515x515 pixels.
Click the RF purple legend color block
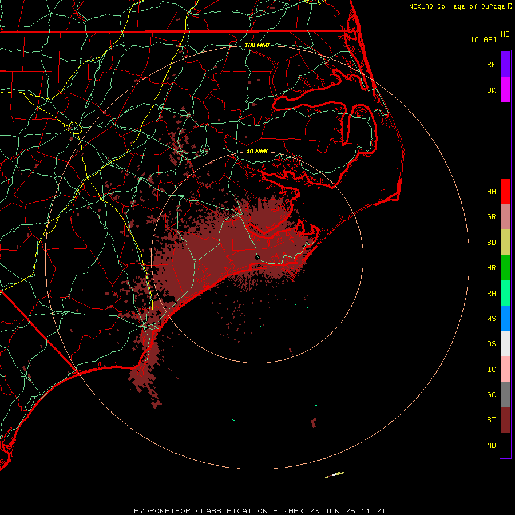coord(505,64)
